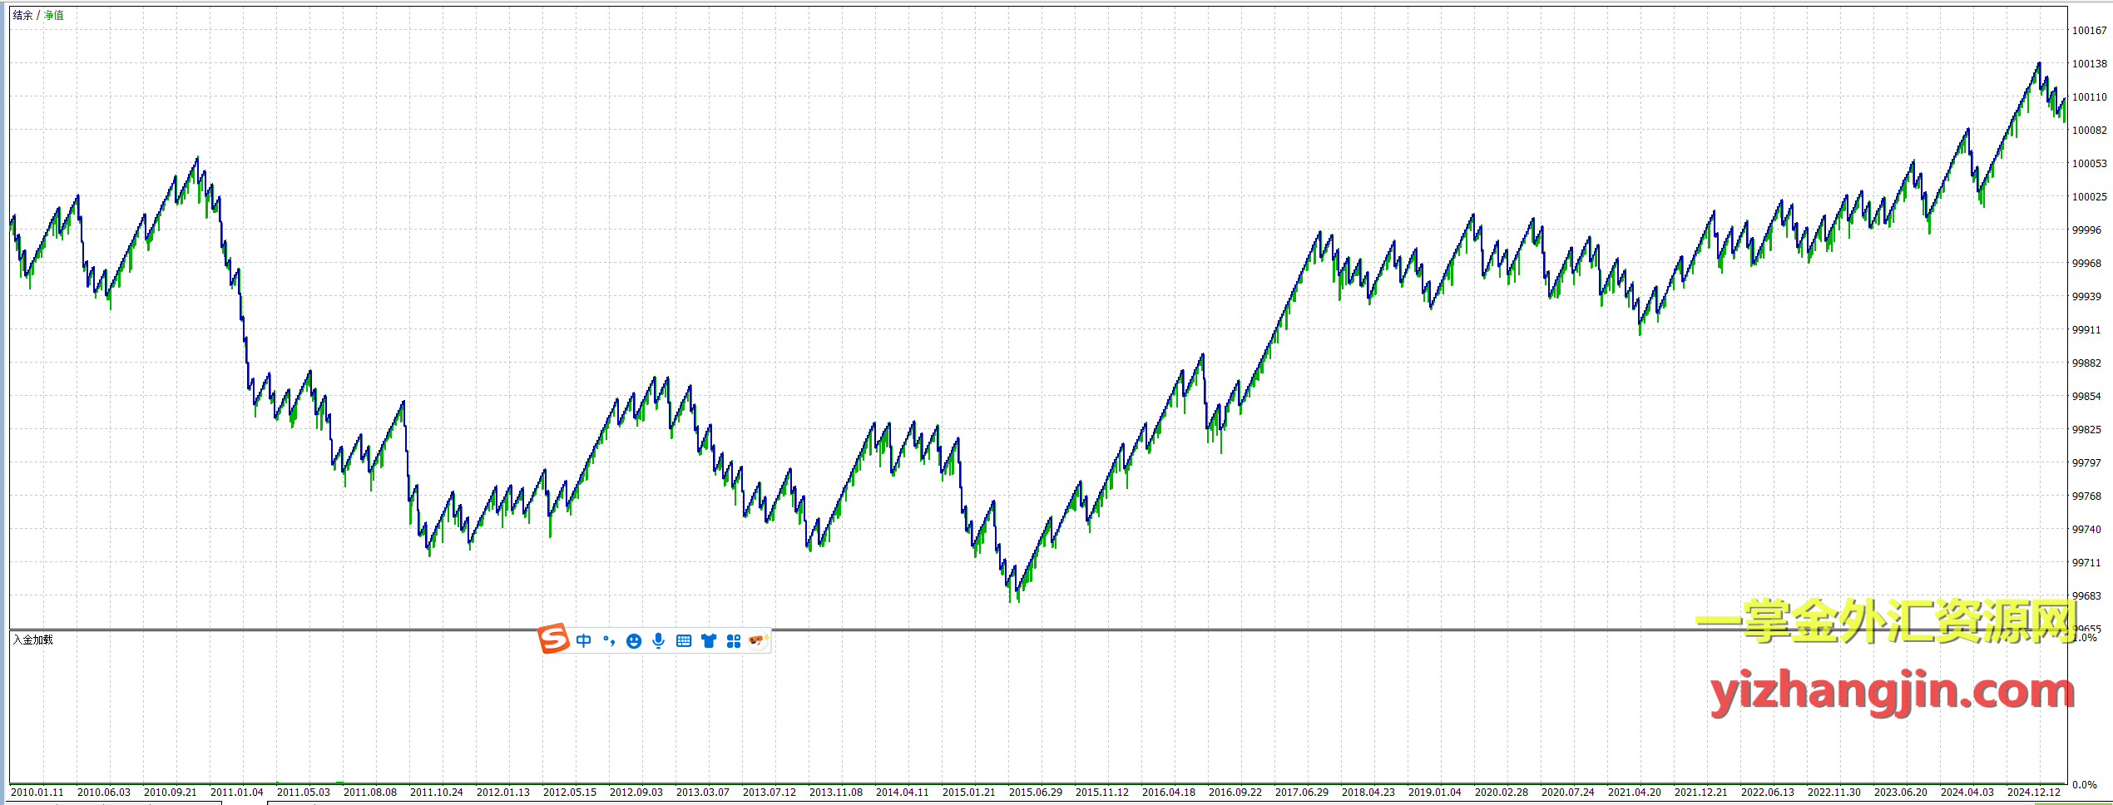Toggle Chinese punctuation mode on IME bar
2113x805 pixels.
609,640
